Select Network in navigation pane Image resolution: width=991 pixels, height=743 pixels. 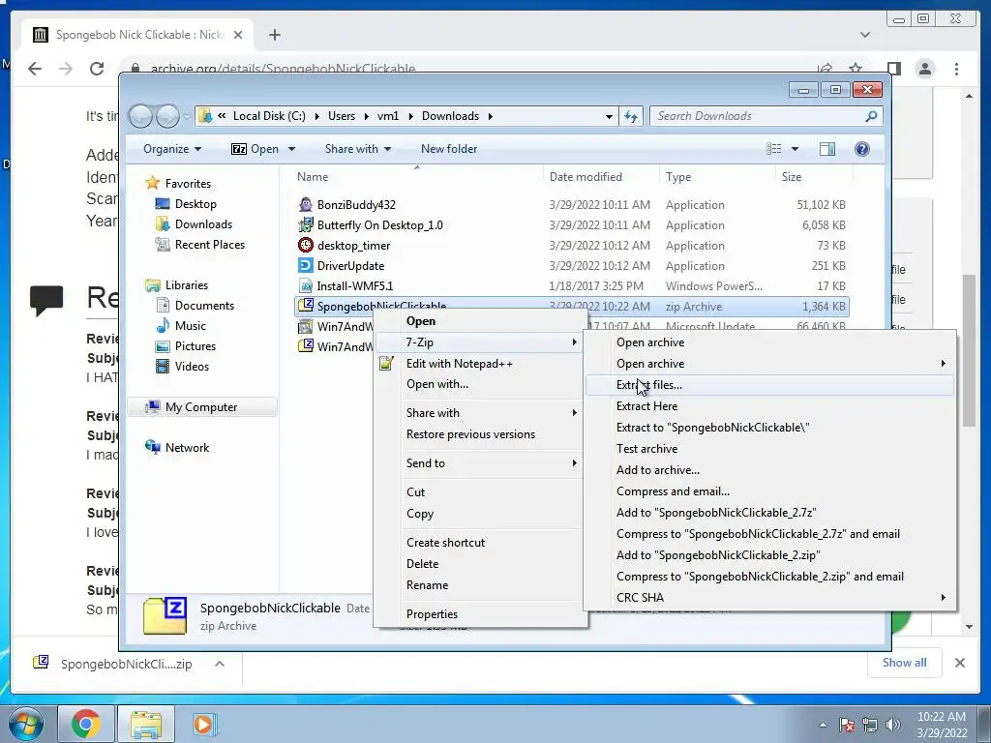coord(178,447)
